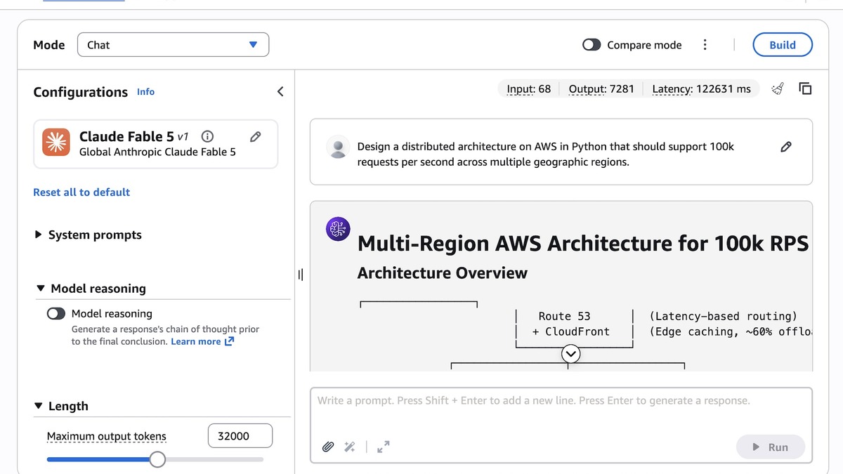
Task: Click the Latency: 122631 ms metric
Action: coord(701,89)
